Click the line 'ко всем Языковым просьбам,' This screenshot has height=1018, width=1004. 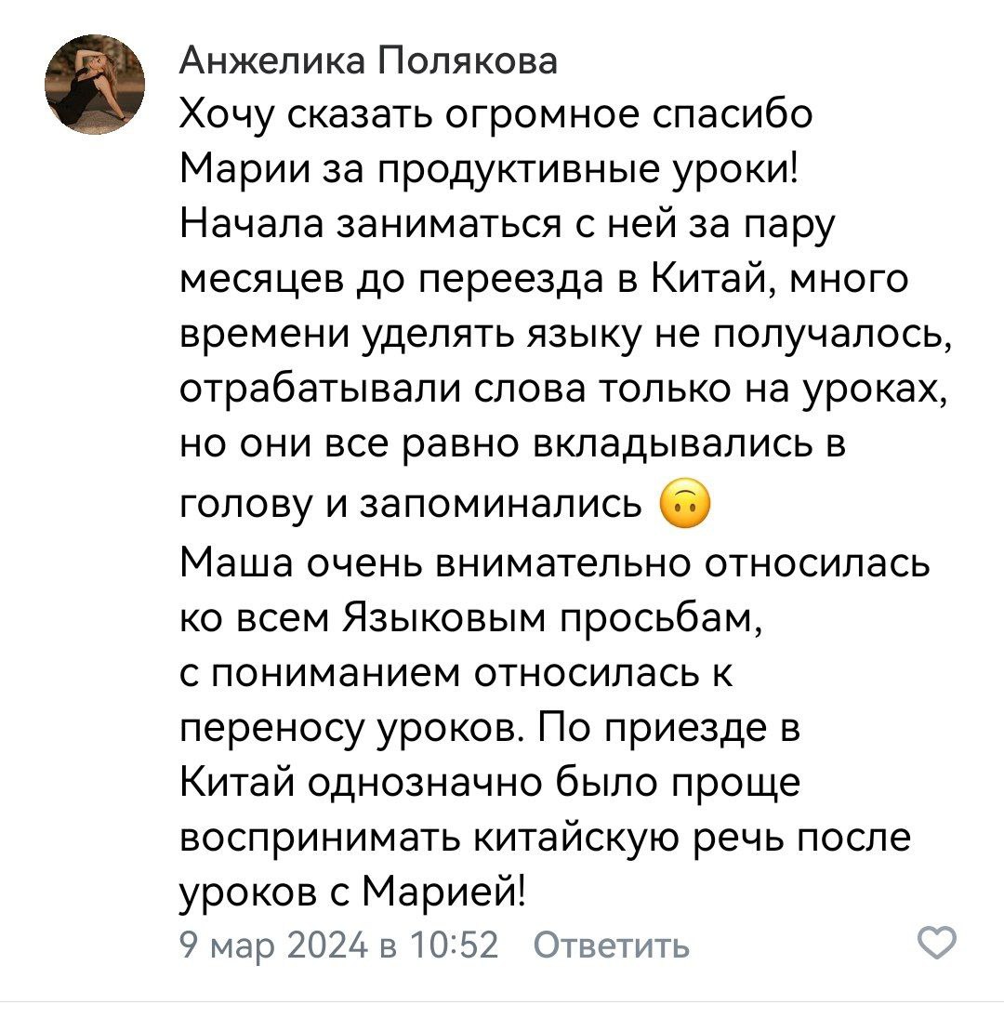point(471,618)
